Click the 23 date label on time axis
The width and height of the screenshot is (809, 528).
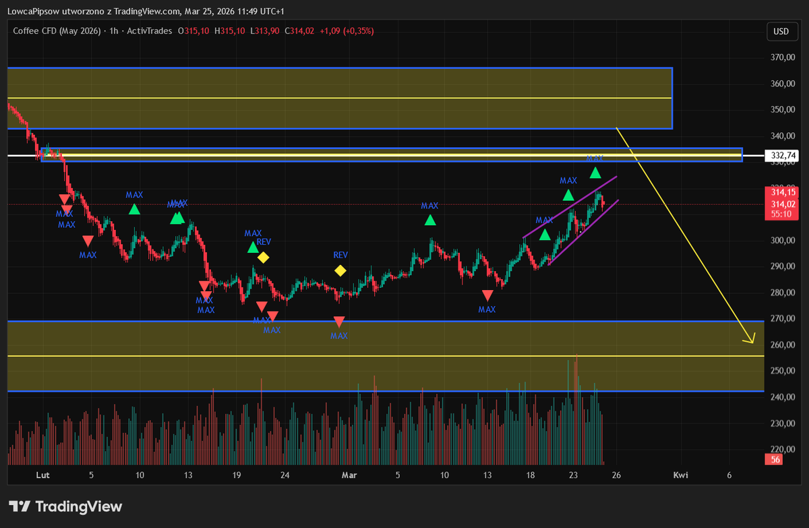click(x=573, y=475)
